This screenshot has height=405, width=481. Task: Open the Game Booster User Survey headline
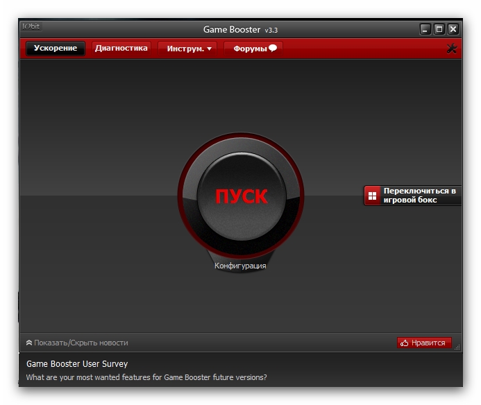pyautogui.click(x=77, y=364)
